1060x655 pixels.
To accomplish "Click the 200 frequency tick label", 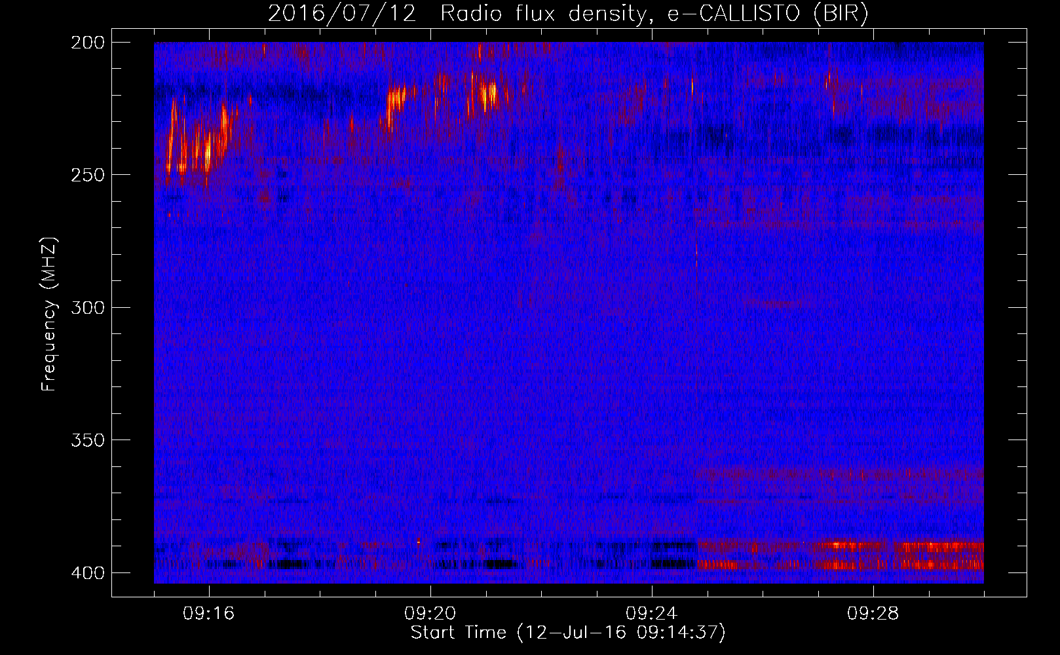I will (87, 43).
